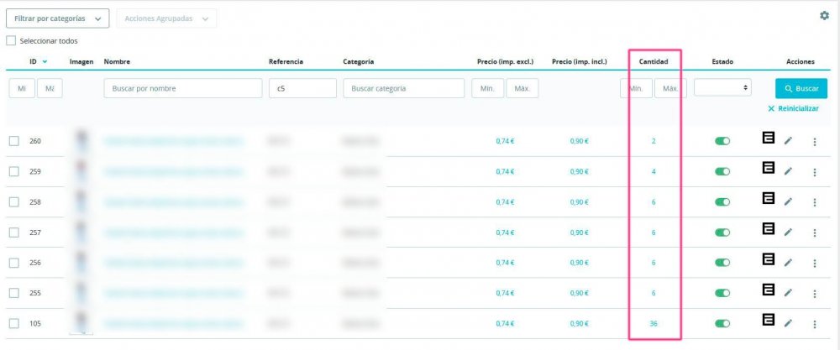Click black module icon in row 260
The image size is (840, 350).
(769, 138)
